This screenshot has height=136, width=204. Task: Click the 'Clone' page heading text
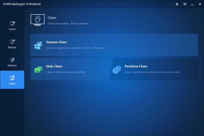pyautogui.click(x=52, y=18)
